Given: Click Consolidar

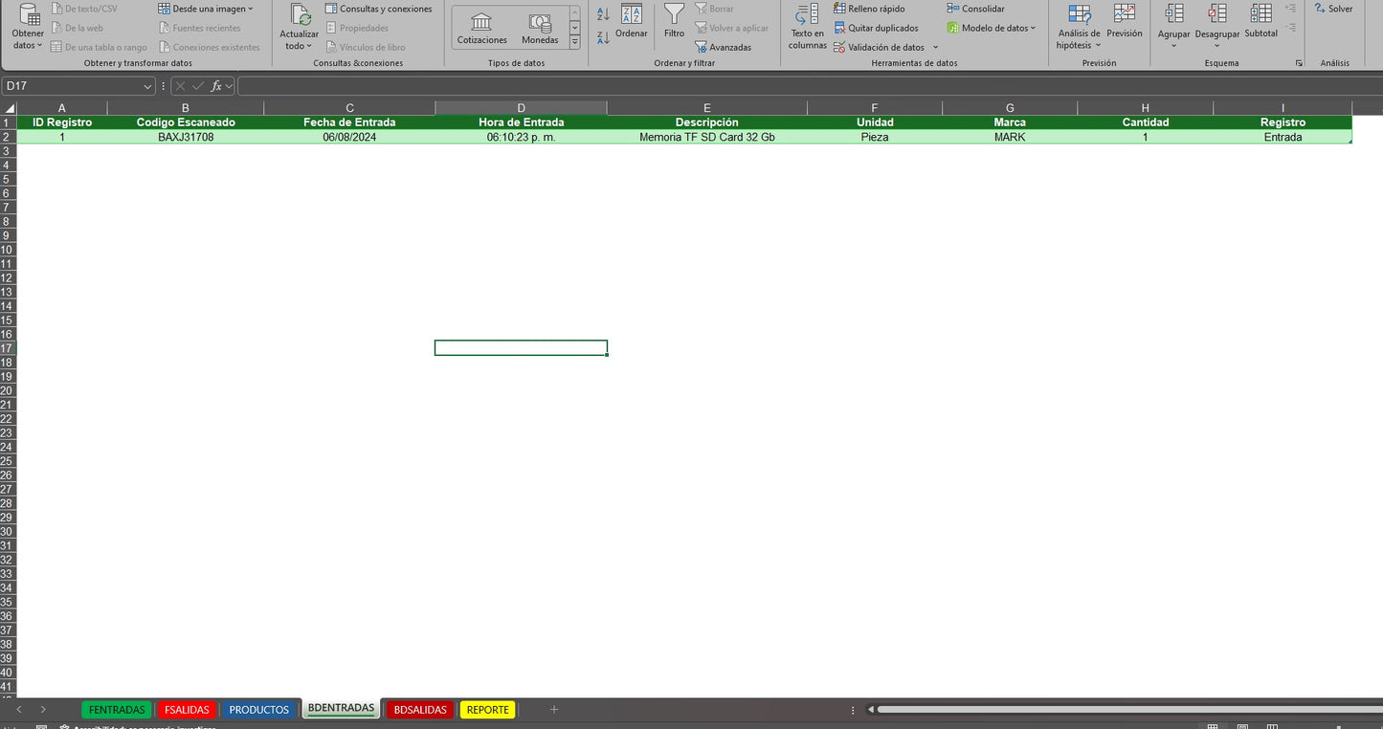Looking at the screenshot, I should [976, 9].
